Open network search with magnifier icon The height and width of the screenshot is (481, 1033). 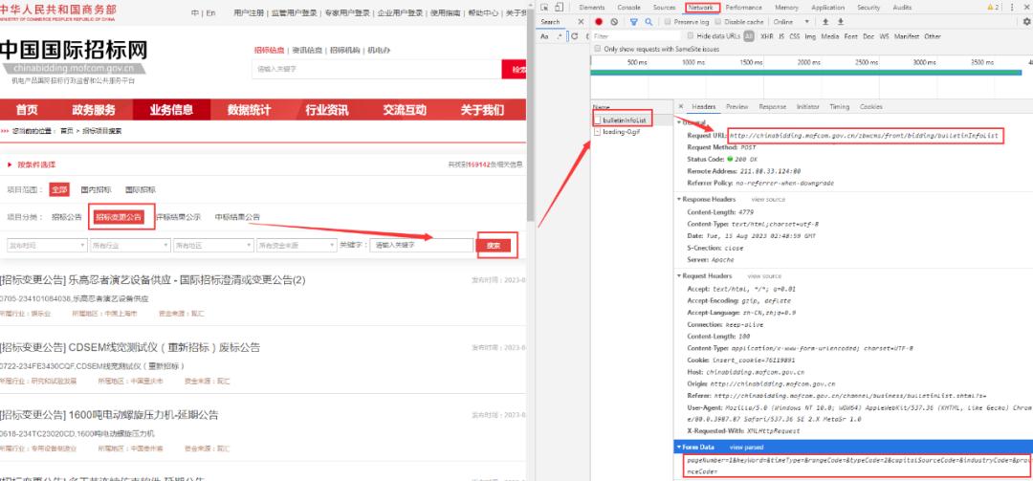(648, 22)
